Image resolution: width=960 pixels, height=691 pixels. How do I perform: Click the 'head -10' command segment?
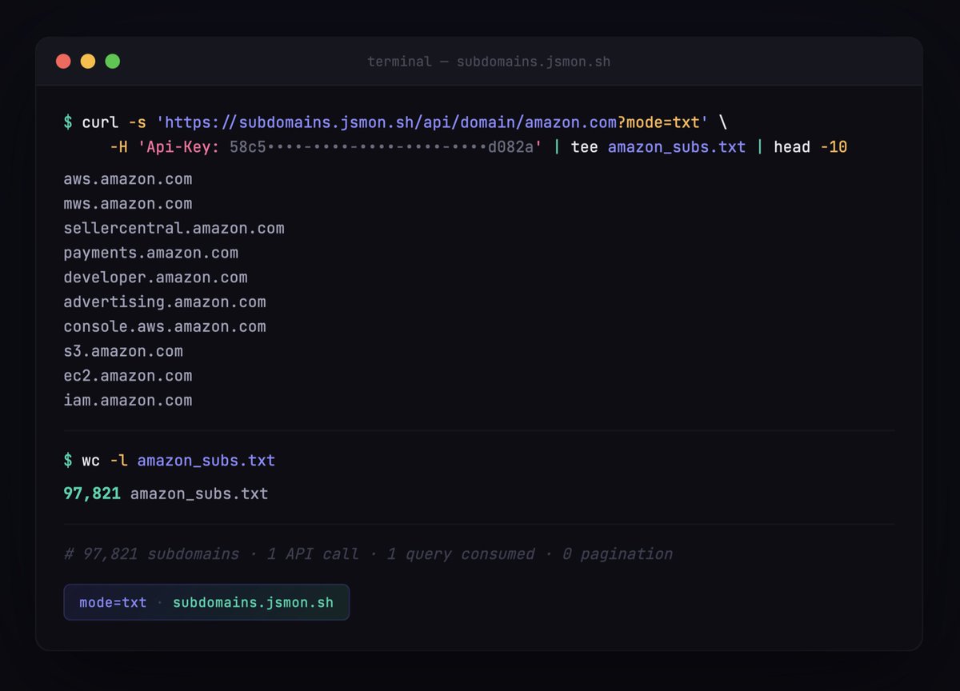point(810,147)
